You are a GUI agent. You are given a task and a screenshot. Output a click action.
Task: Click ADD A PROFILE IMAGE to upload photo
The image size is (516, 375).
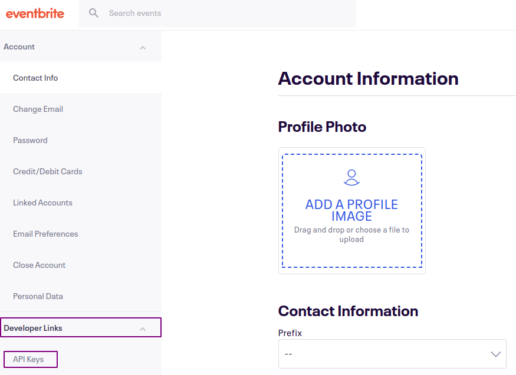coord(351,210)
